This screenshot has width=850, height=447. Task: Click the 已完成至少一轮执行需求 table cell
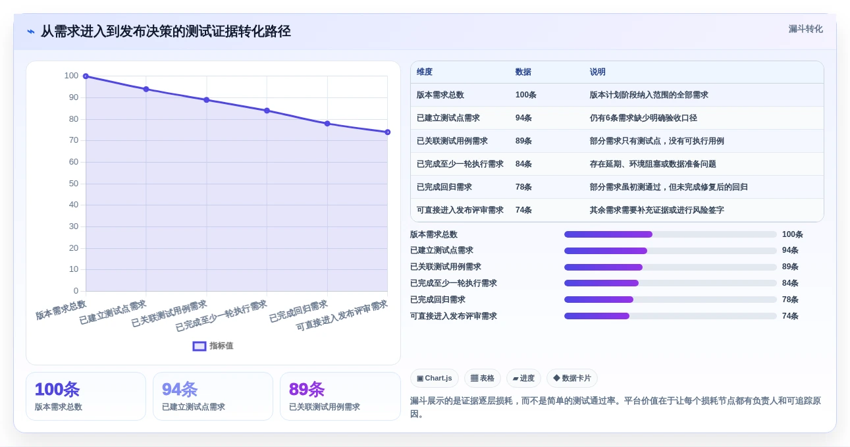tap(460, 164)
